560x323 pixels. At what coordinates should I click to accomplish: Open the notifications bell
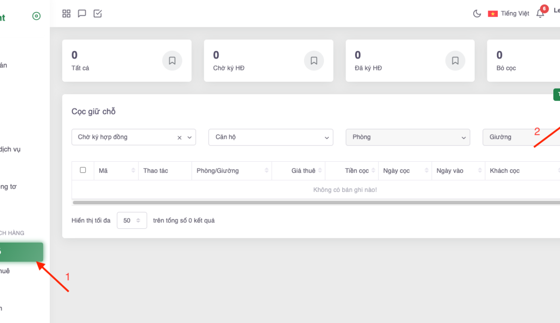click(540, 13)
